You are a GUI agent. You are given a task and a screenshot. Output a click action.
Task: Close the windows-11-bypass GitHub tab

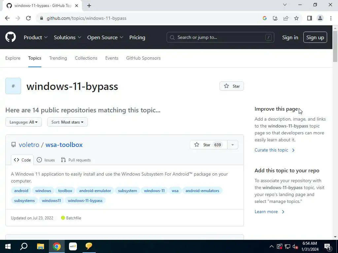click(x=77, y=6)
